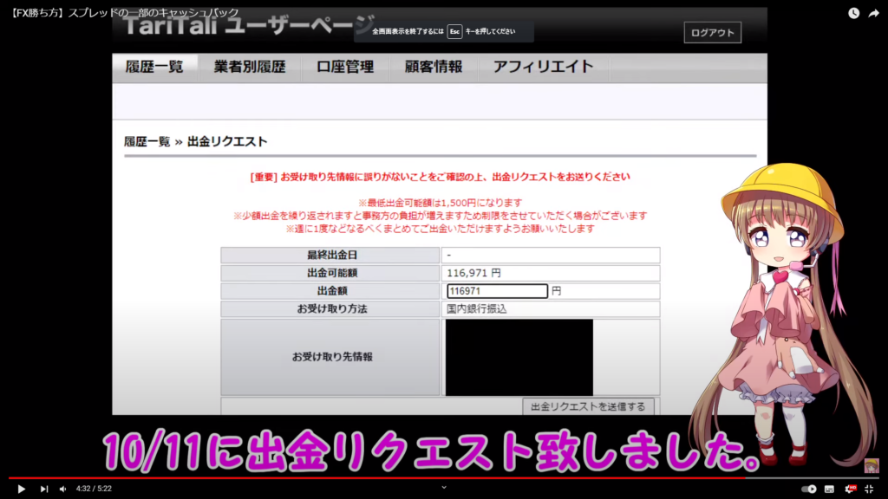Open the 履歴一覧 tab
The width and height of the screenshot is (888, 499).
pos(154,67)
